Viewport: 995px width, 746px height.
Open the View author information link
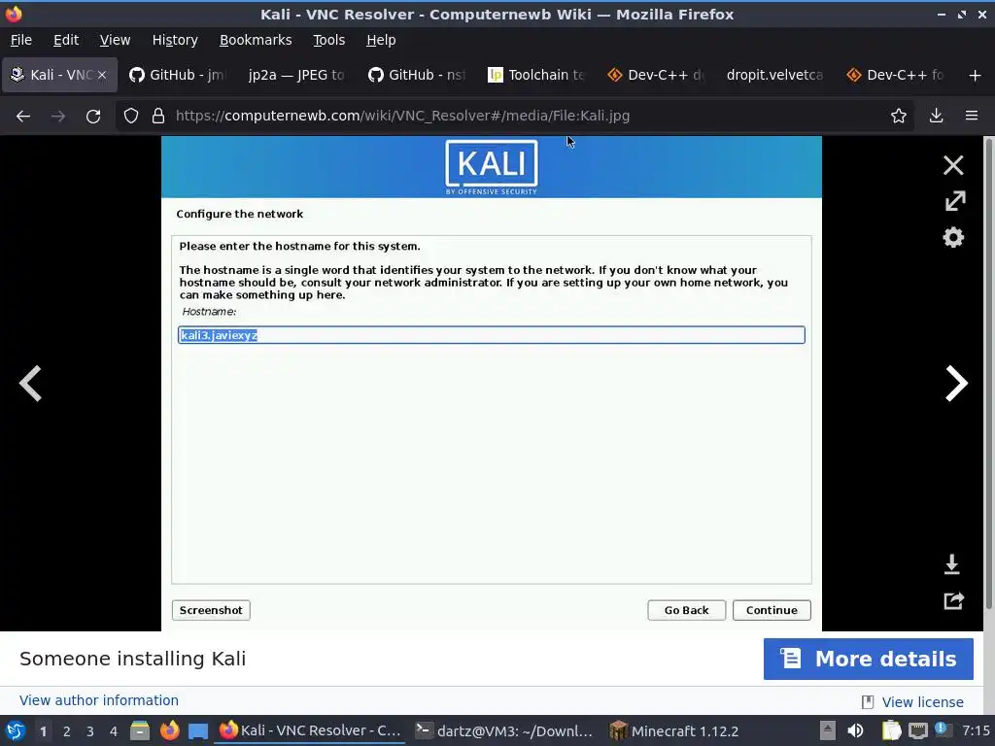point(99,700)
